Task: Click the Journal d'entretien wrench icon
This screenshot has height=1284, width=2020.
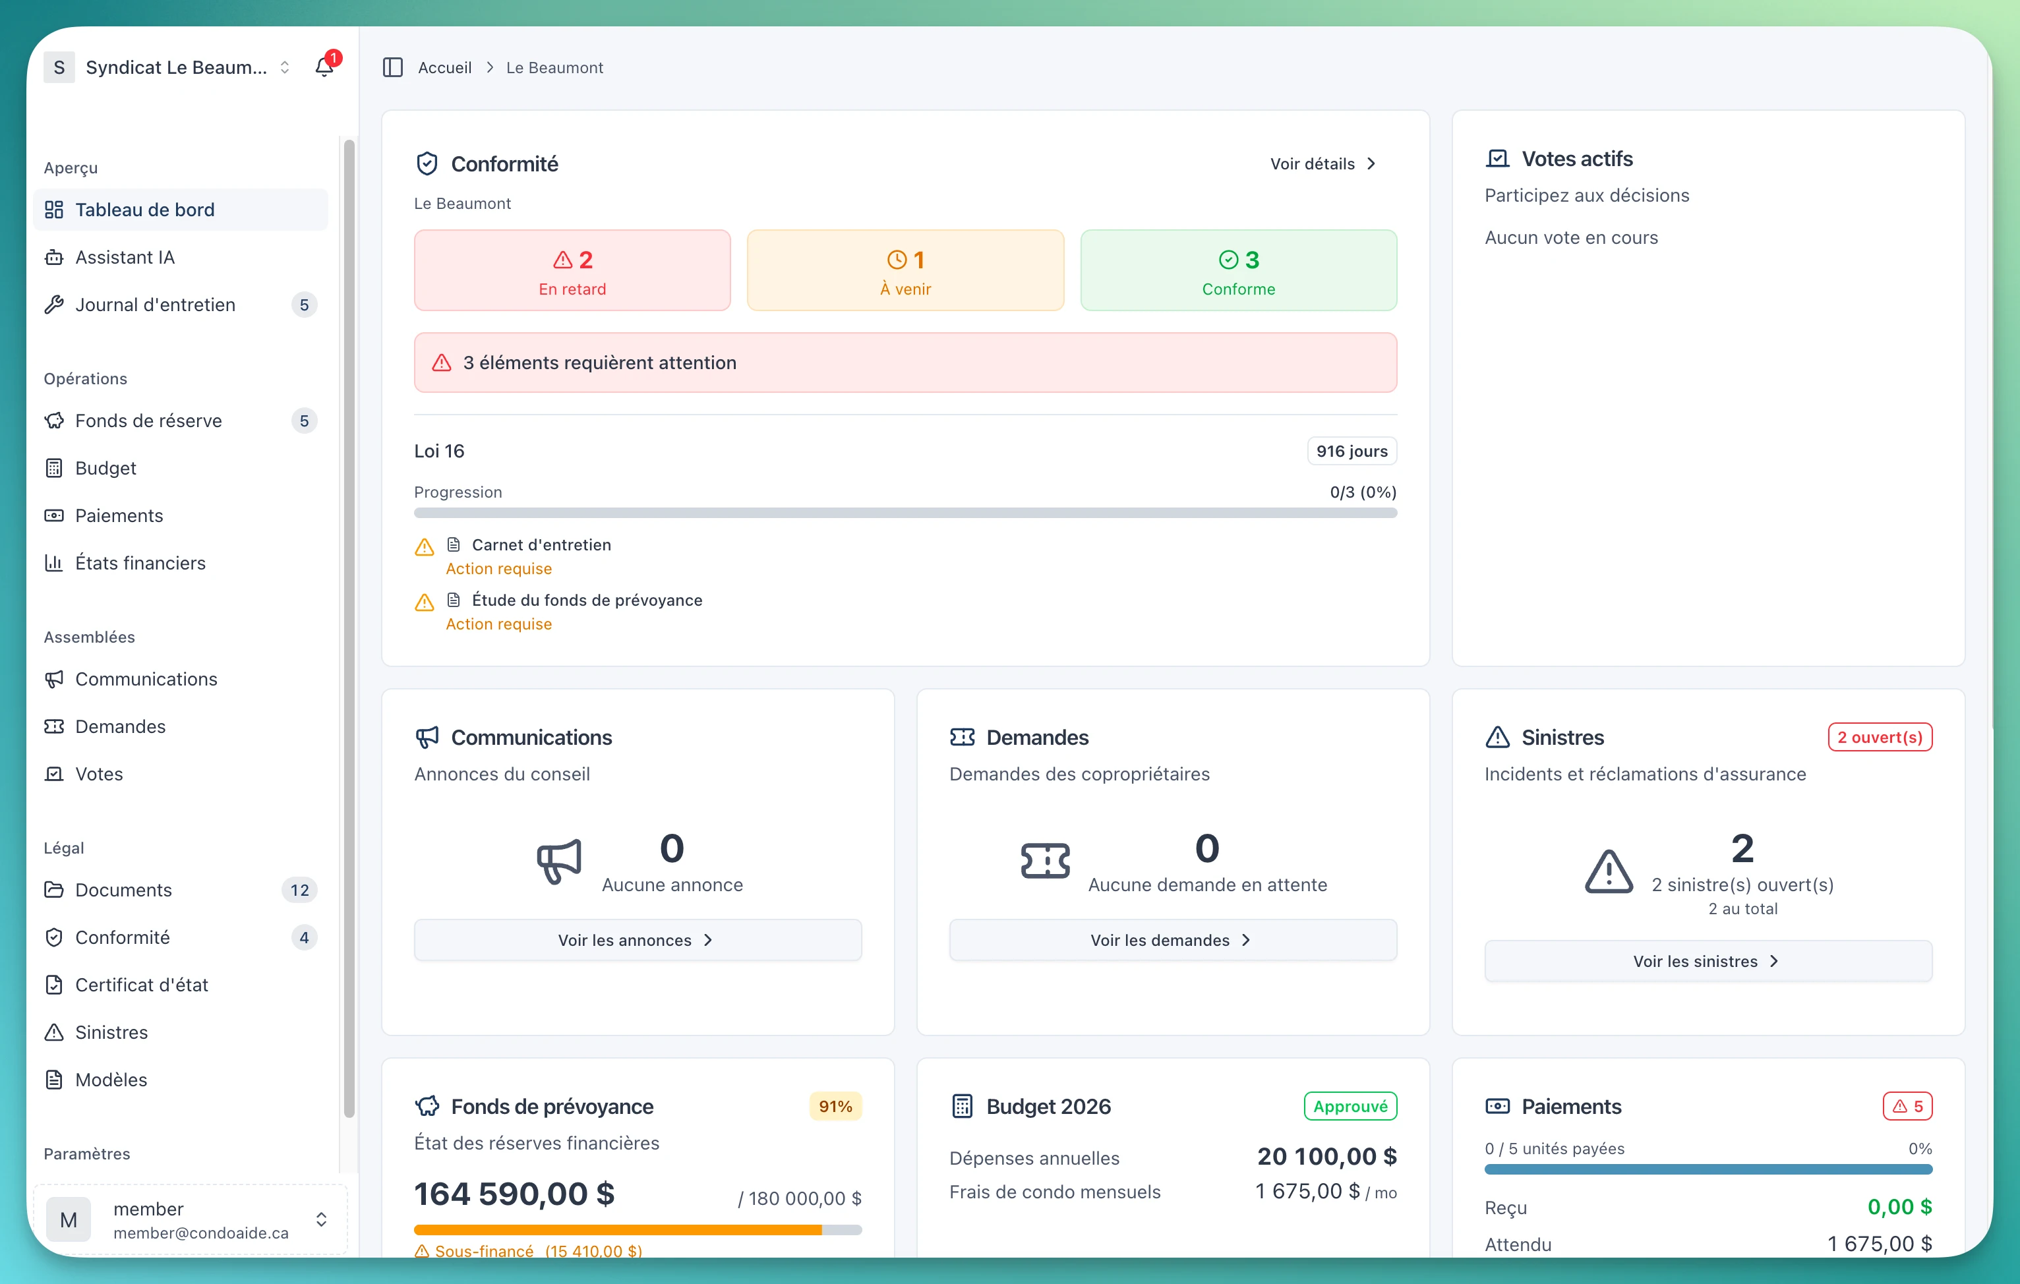Action: (x=53, y=305)
